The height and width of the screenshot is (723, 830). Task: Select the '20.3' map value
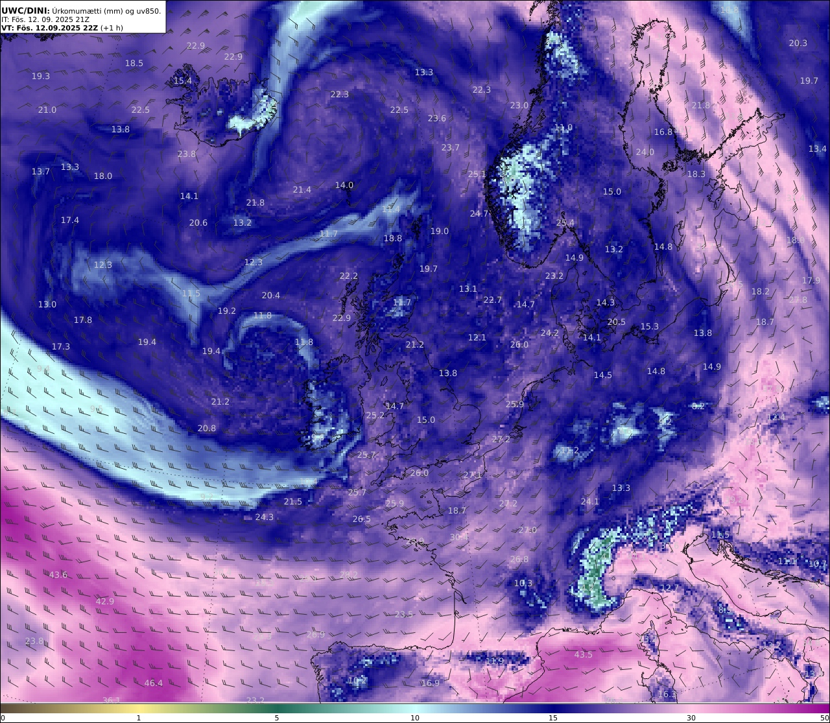click(798, 43)
